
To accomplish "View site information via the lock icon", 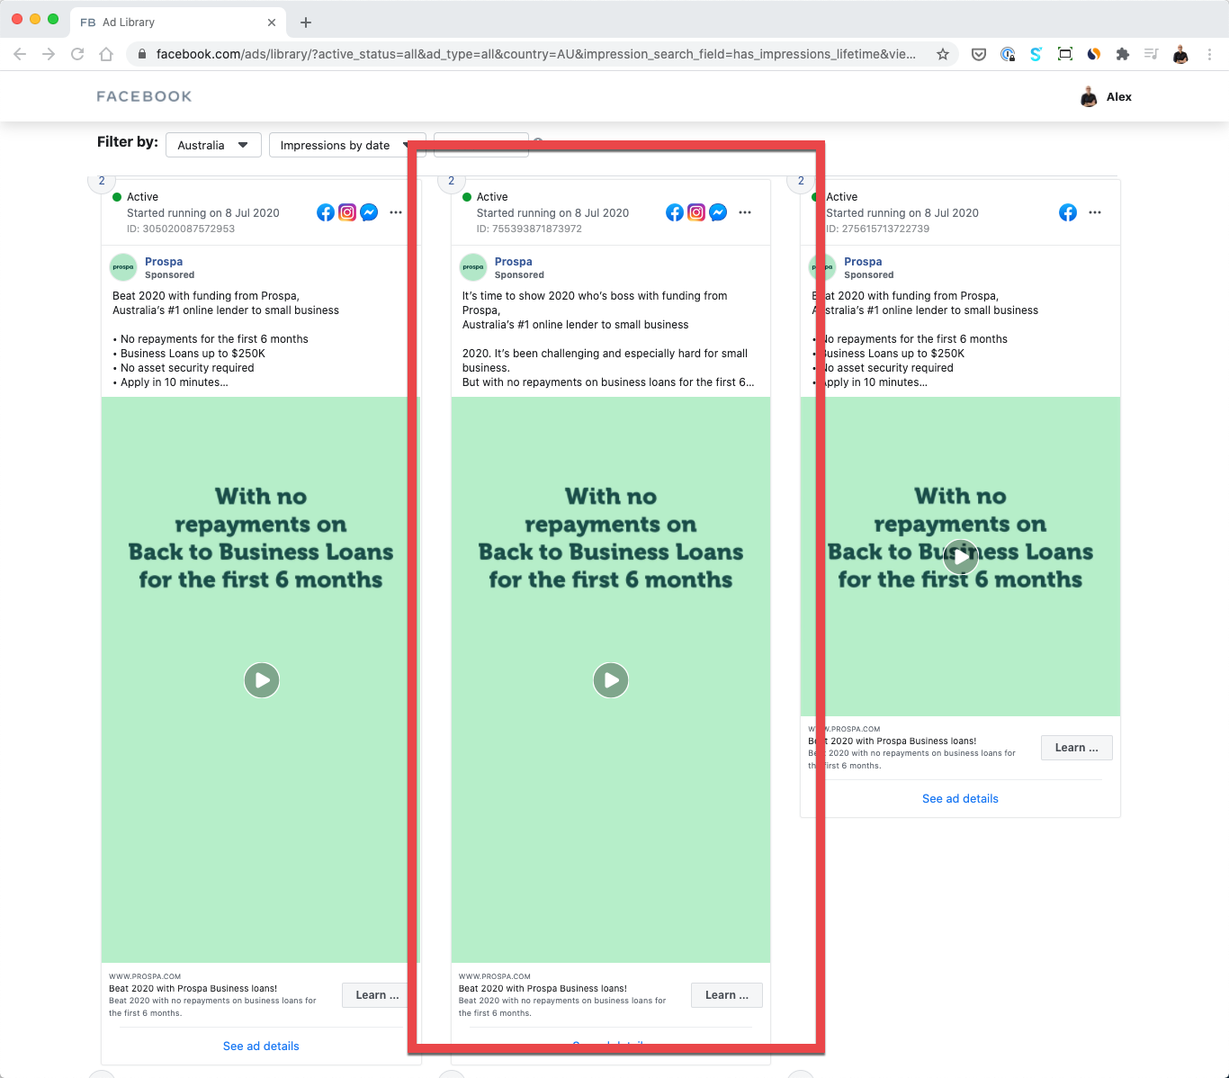I will click(141, 54).
